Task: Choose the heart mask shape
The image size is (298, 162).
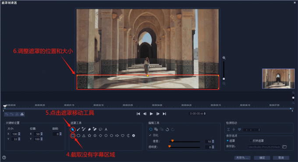Action: coord(123,136)
